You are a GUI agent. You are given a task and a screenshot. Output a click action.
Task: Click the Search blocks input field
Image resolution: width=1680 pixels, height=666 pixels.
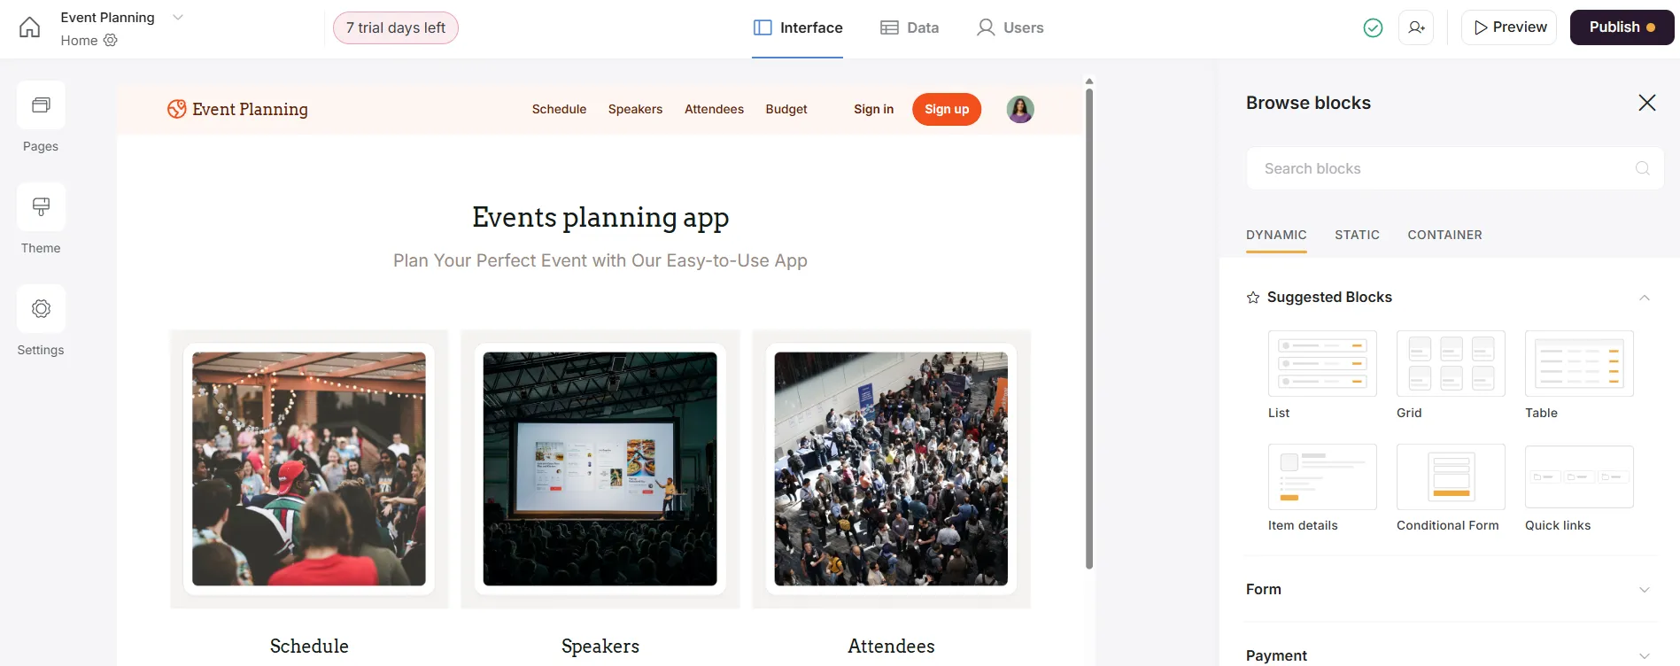point(1445,168)
